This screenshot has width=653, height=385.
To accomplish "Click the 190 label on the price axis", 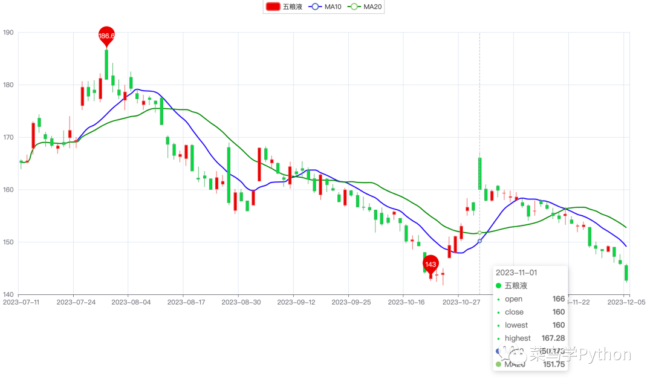I will click(x=8, y=33).
